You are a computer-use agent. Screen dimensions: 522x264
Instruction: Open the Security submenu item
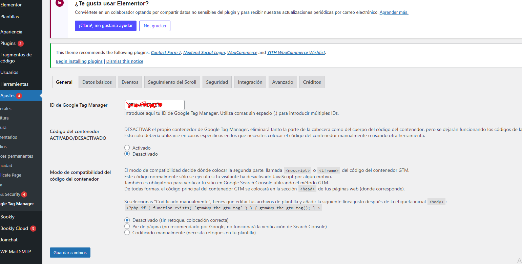pyautogui.click(x=10, y=194)
